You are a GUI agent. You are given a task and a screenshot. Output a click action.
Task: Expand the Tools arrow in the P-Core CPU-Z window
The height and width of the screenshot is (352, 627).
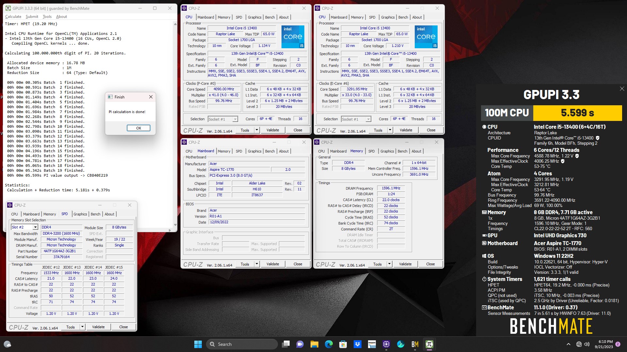coord(257,130)
